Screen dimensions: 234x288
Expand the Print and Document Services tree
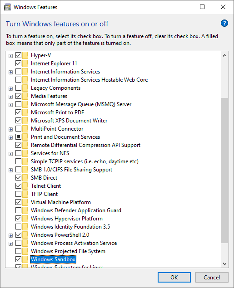10,137
